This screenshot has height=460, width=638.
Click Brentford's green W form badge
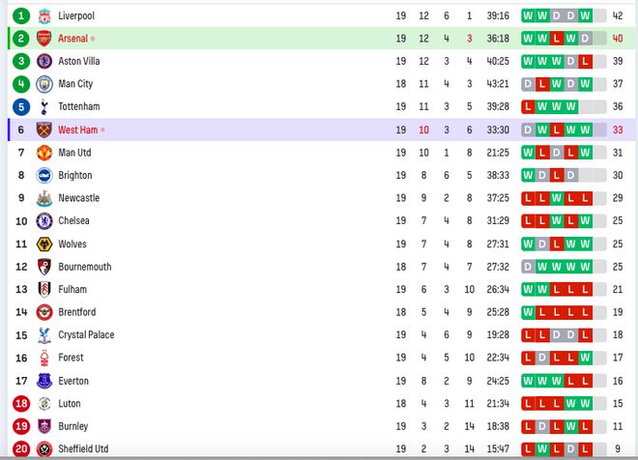[x=528, y=312]
